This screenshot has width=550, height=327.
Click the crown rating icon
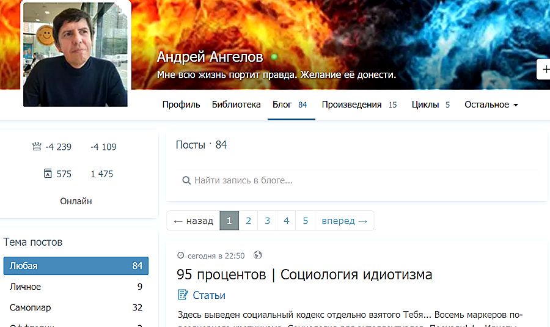coord(37,147)
